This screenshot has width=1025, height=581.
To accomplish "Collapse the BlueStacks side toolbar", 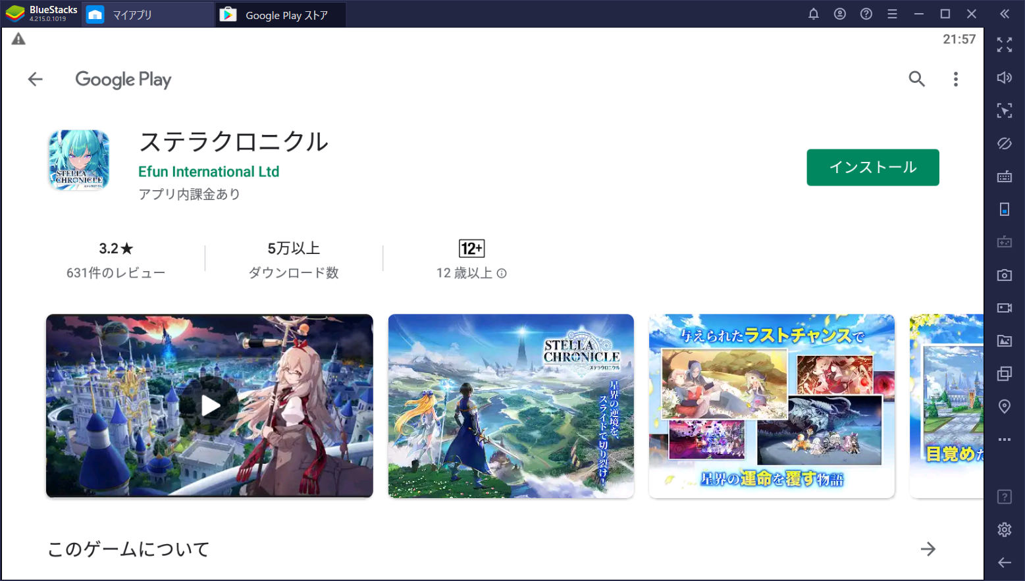I will [x=1005, y=14].
